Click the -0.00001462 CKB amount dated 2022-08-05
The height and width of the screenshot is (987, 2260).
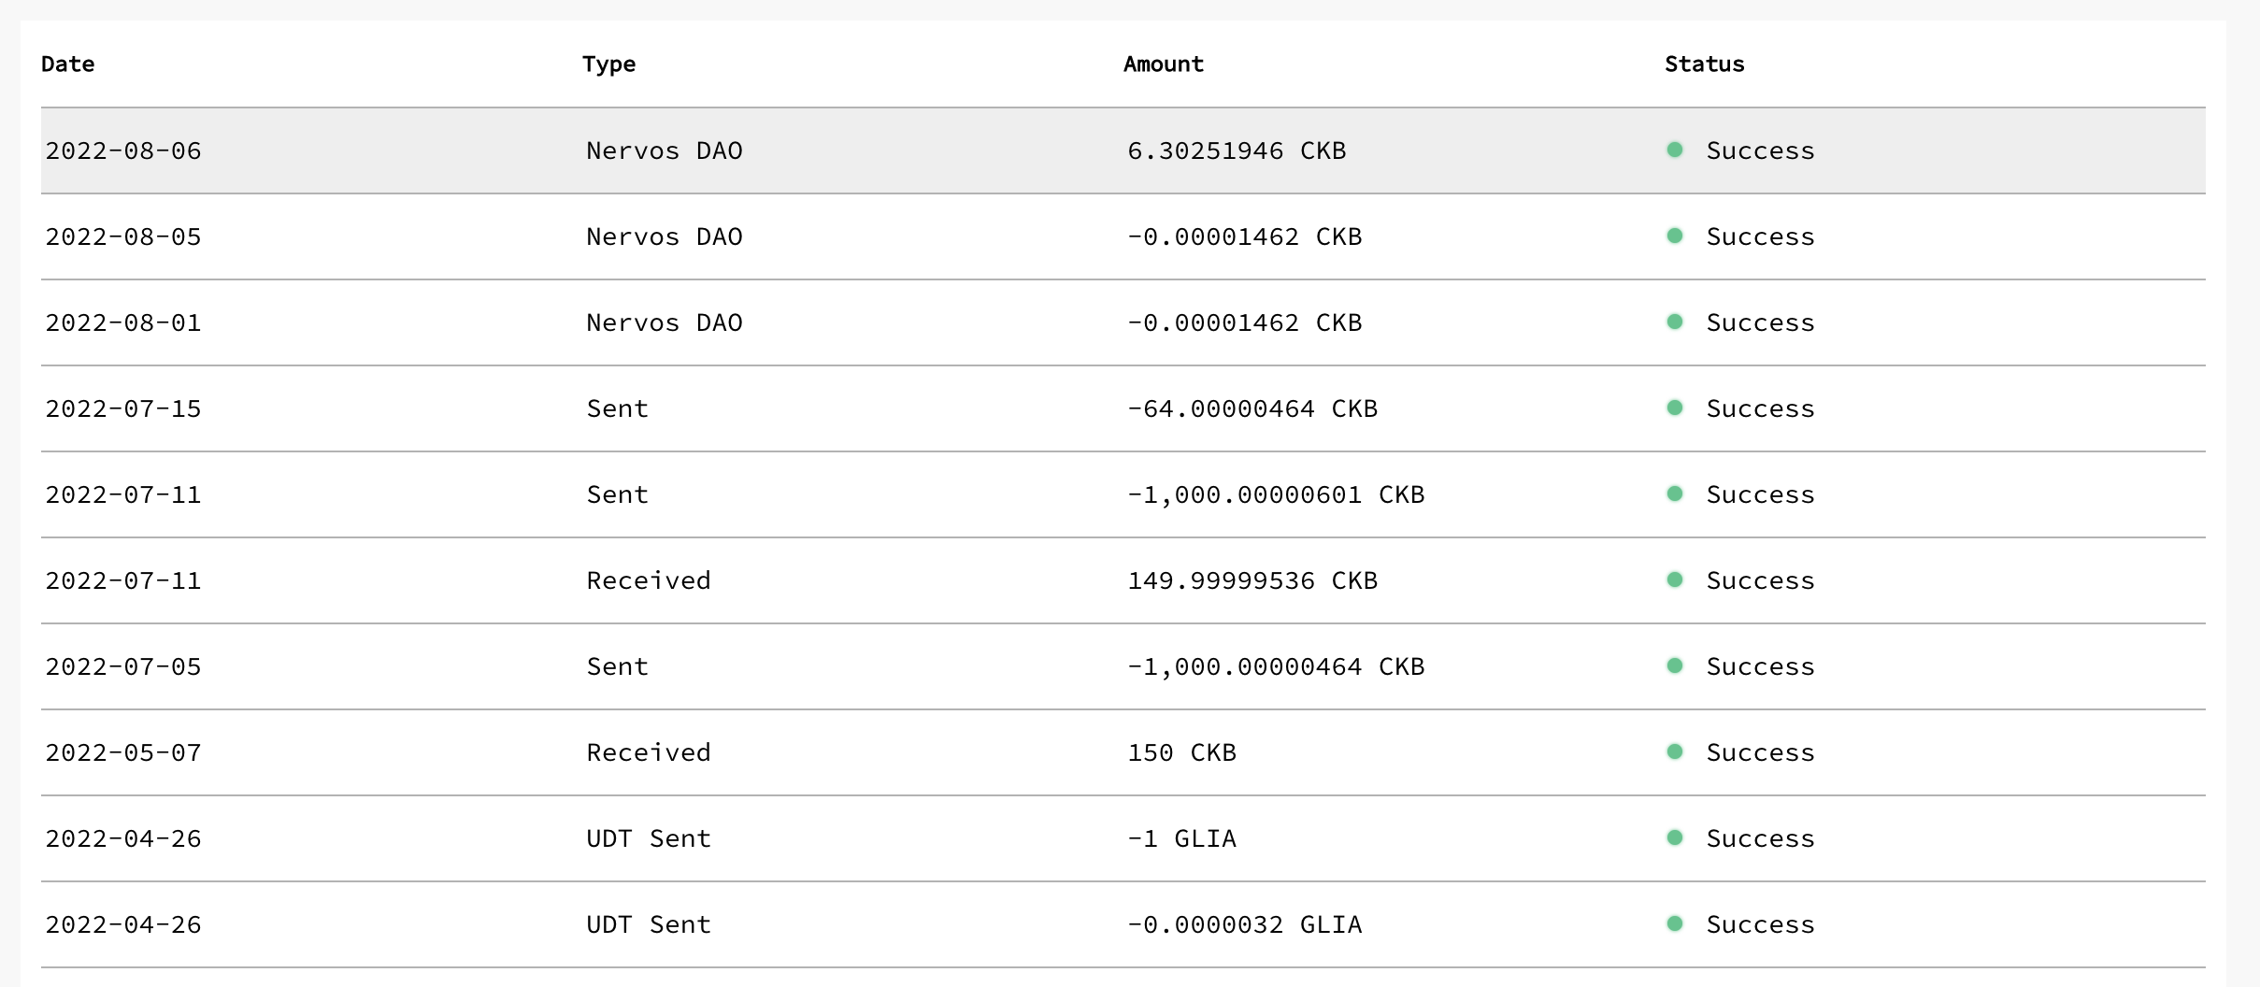(1244, 236)
